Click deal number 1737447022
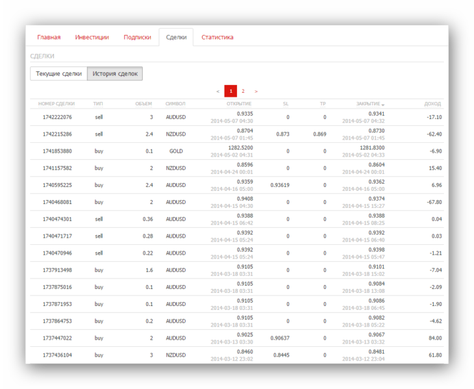Viewport: 474px width, 389px height. [57, 338]
